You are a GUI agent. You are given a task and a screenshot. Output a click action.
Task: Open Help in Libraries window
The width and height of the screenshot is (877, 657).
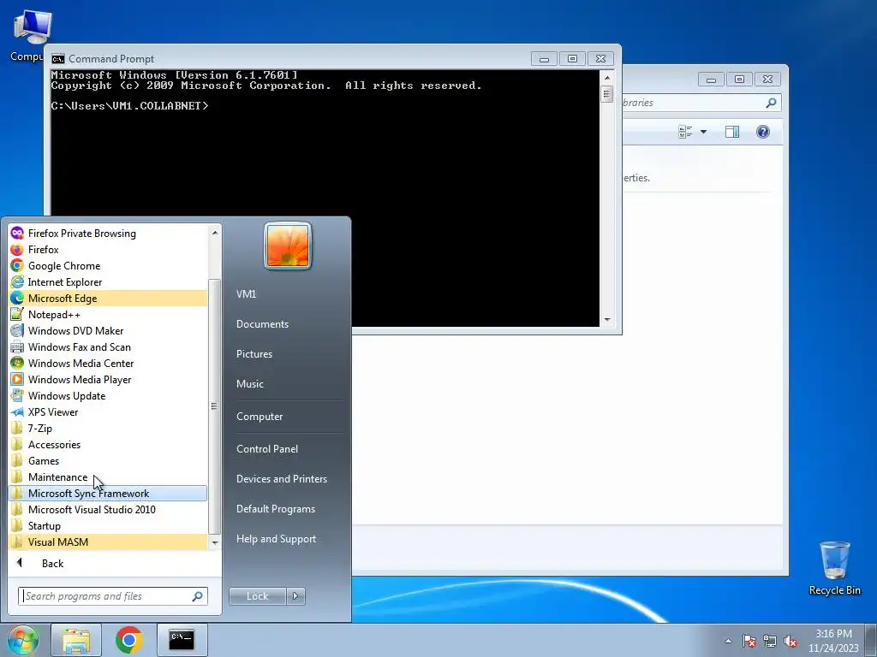point(763,132)
